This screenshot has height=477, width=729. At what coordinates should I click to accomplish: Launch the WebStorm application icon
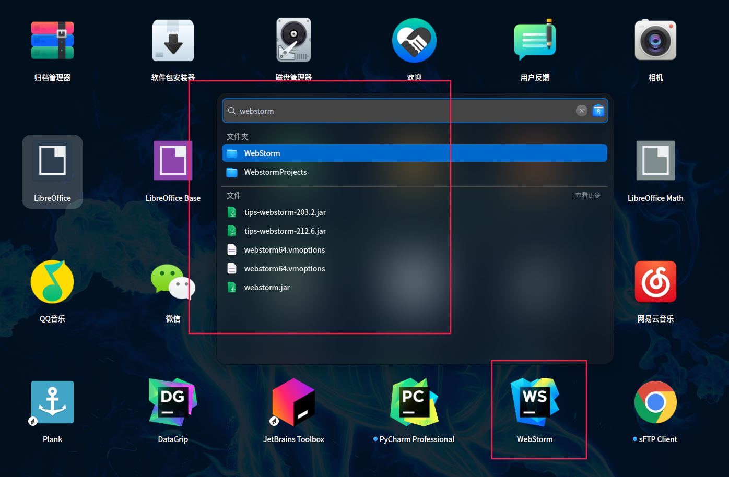(x=535, y=402)
